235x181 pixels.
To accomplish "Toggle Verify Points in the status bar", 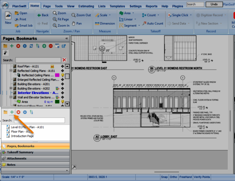I will (202, 177).
